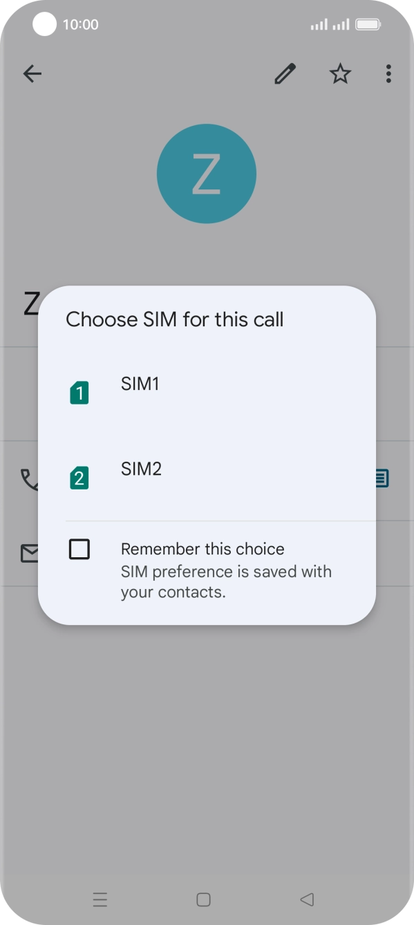Viewport: 414px width, 925px height.
Task: Check the box to remember the SIM choice
Action: (78, 549)
